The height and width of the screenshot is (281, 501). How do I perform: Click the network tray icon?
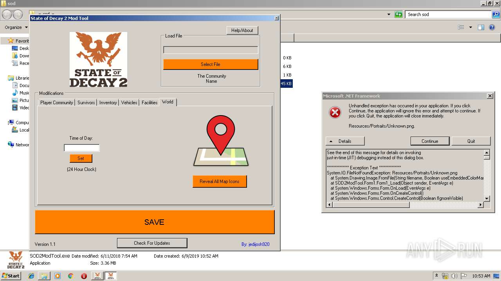click(x=445, y=276)
